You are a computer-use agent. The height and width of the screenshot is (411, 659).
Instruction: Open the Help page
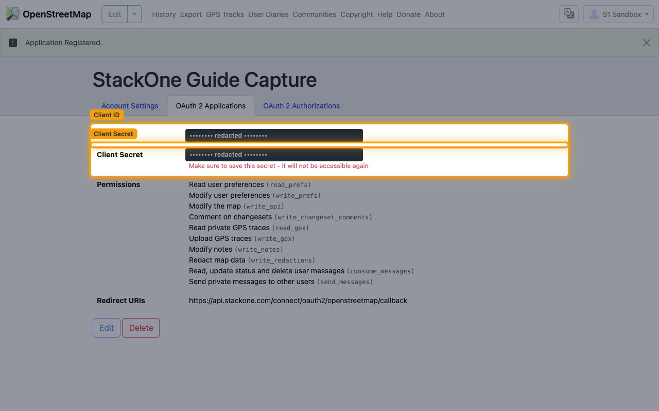point(385,14)
